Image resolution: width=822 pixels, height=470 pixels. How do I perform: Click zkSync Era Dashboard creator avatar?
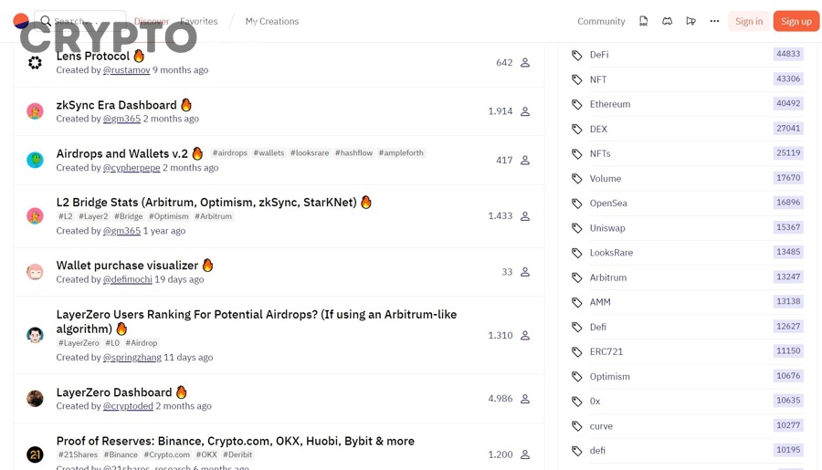click(x=35, y=111)
